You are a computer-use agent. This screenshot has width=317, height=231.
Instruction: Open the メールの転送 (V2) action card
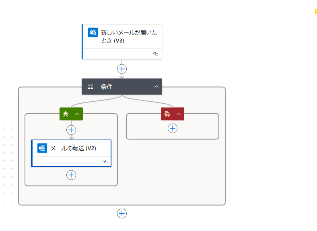pyautogui.click(x=71, y=153)
